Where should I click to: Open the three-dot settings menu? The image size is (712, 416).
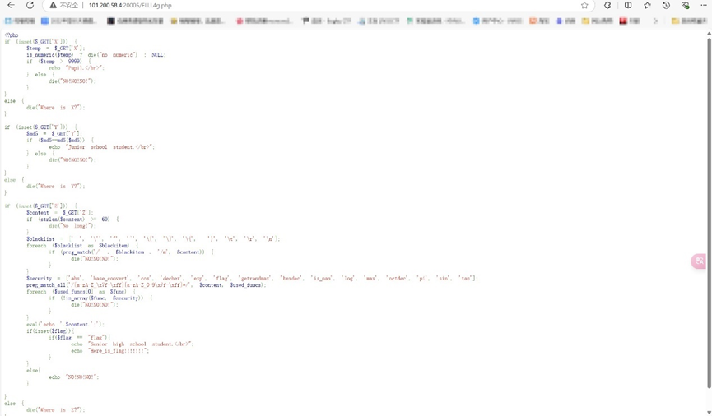[704, 5]
